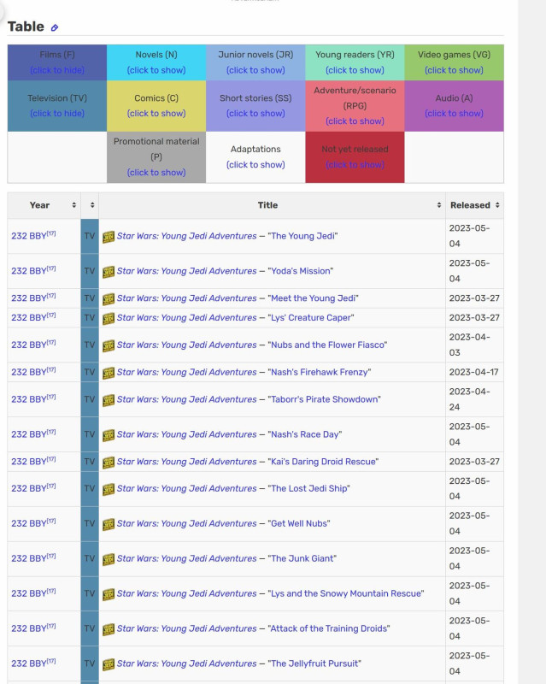Open "The Junk Giant" episode link
Viewport: 546px width, 684px height.
click(302, 558)
